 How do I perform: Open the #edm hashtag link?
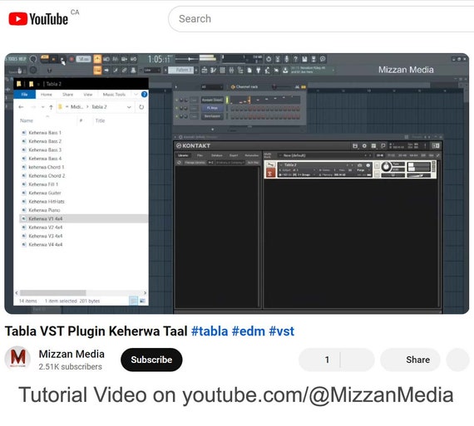pos(248,331)
